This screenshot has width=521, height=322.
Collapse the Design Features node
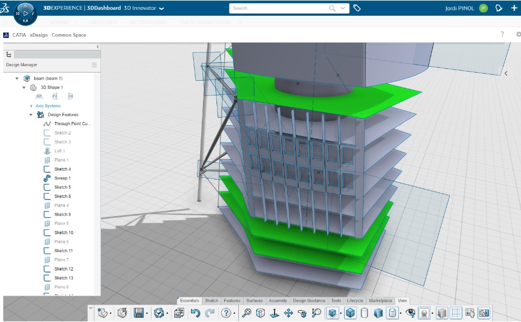(31, 114)
